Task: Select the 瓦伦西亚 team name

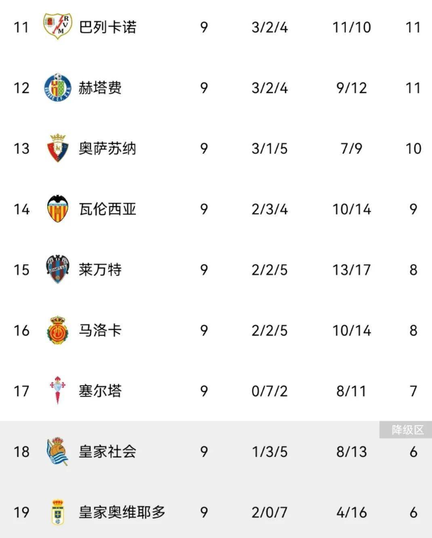Action: point(107,209)
